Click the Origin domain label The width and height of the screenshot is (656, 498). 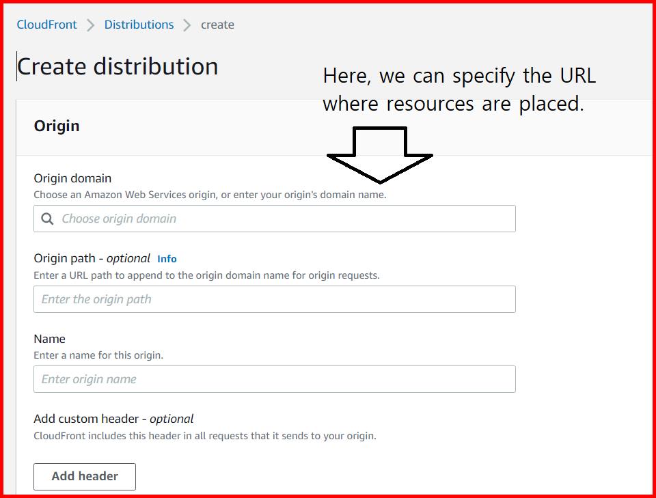(x=72, y=178)
